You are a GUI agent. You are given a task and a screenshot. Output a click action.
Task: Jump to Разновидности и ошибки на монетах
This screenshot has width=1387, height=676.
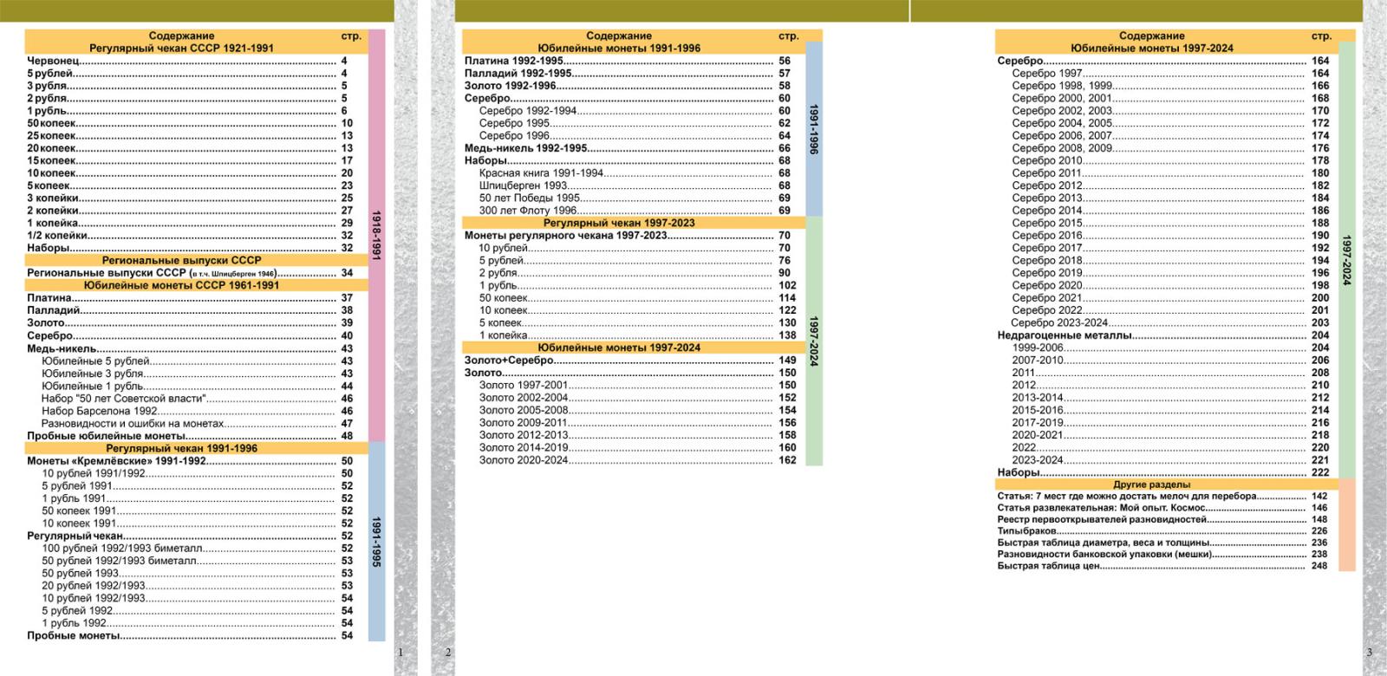coord(133,424)
